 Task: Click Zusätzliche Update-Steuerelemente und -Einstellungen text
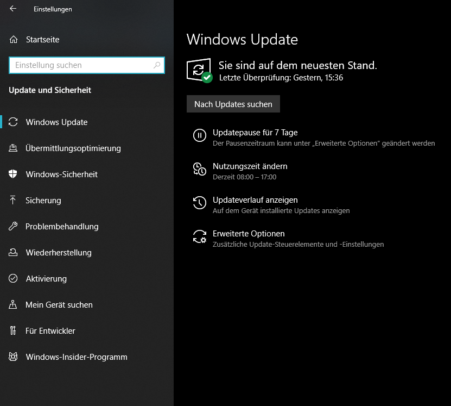[298, 245]
